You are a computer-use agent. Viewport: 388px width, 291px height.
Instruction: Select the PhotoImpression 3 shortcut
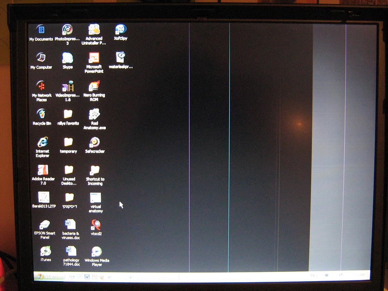pos(67,30)
